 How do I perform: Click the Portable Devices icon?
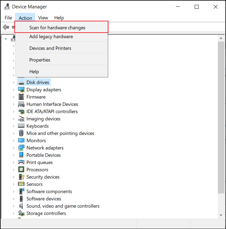(21, 155)
